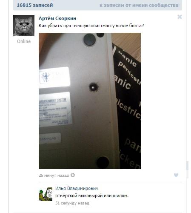The height and width of the screenshot is (213, 191).
Task: Open Илья Владимирович's profile from his name
Action: pyautogui.click(x=77, y=188)
